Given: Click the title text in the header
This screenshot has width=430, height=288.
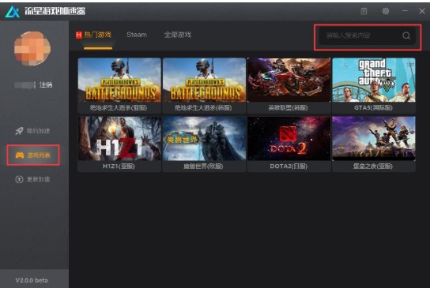Looking at the screenshot, I should pyautogui.click(x=55, y=11).
